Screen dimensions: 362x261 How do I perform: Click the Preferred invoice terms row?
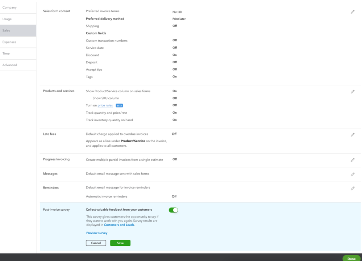tap(103, 11)
